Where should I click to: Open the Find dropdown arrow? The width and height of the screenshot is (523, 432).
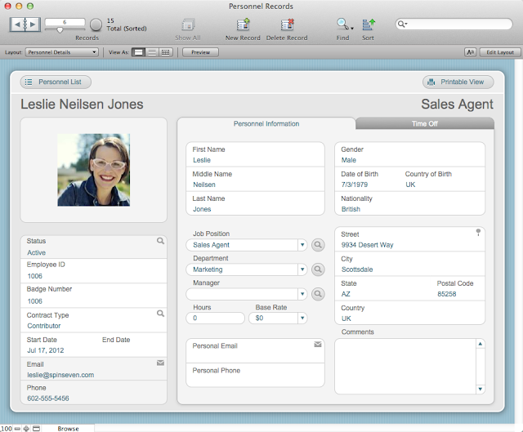352,29
